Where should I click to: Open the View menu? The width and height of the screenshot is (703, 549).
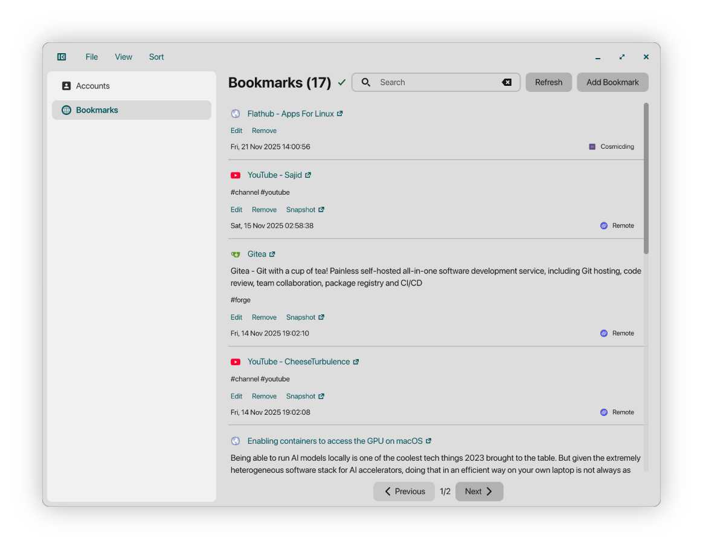tap(123, 57)
